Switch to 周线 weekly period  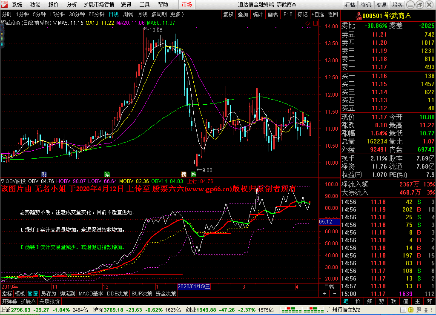click(x=128, y=14)
